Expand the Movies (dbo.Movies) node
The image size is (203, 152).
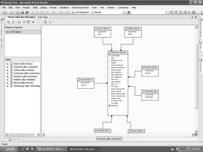tap(7, 83)
